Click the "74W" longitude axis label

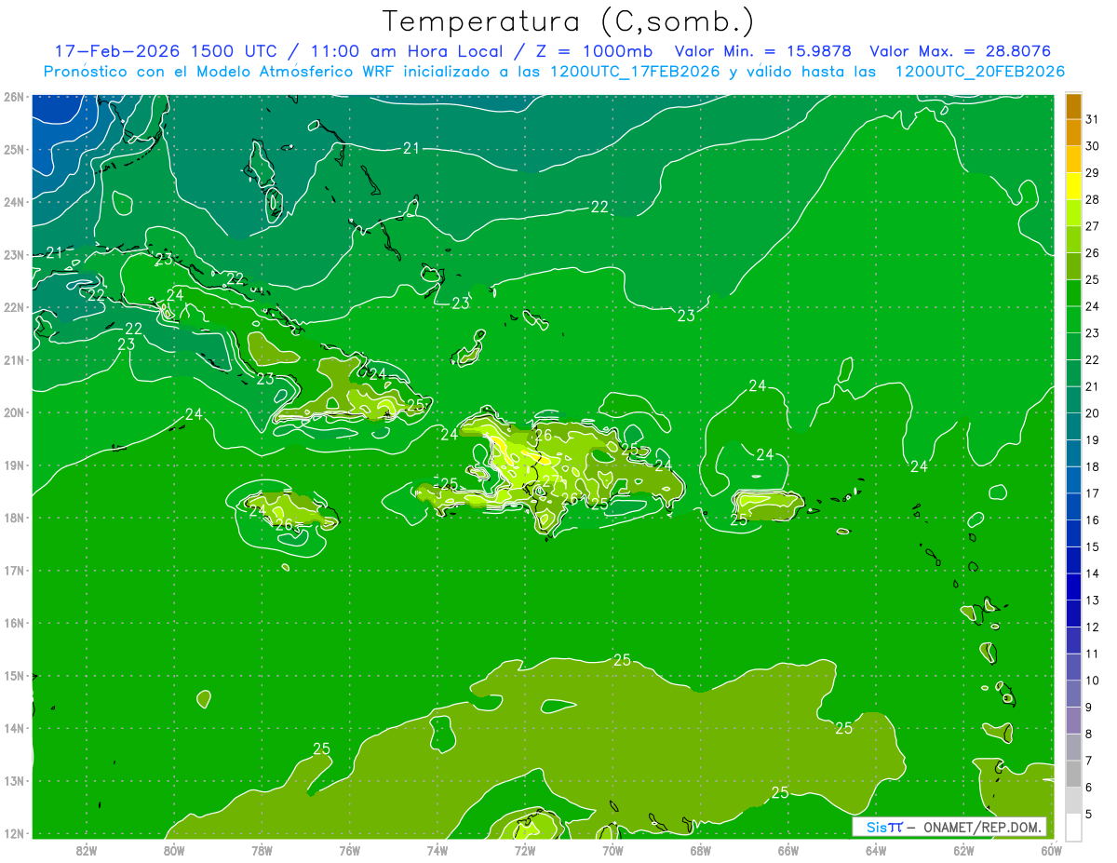[x=437, y=850]
